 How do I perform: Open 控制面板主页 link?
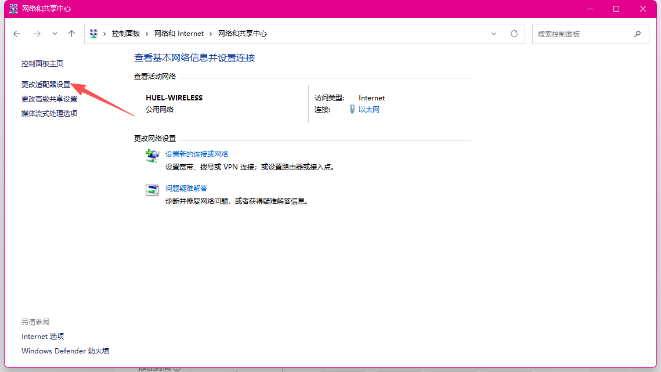coord(42,64)
